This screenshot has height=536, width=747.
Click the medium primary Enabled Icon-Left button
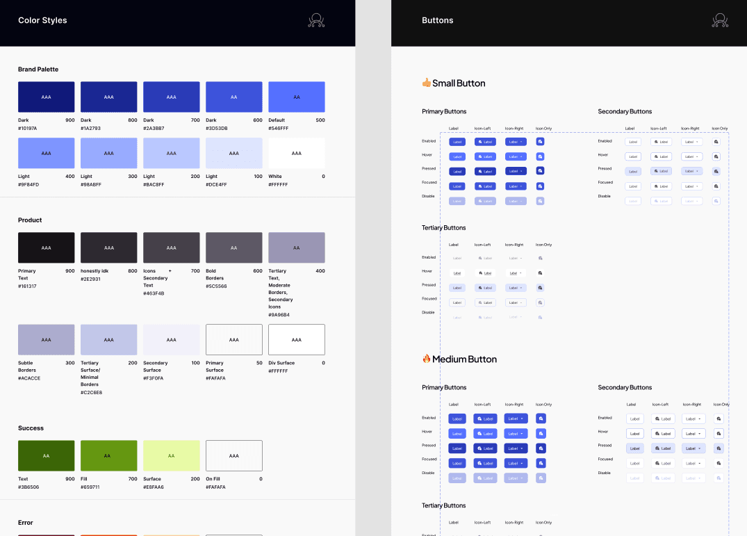click(486, 419)
